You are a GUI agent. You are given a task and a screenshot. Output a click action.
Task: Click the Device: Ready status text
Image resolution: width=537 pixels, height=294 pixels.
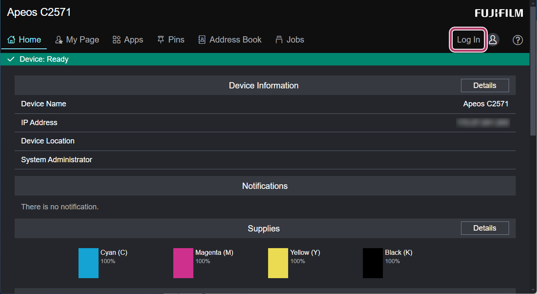(44, 59)
